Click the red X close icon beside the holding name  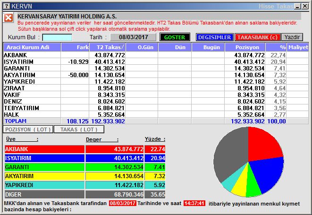click(8, 18)
